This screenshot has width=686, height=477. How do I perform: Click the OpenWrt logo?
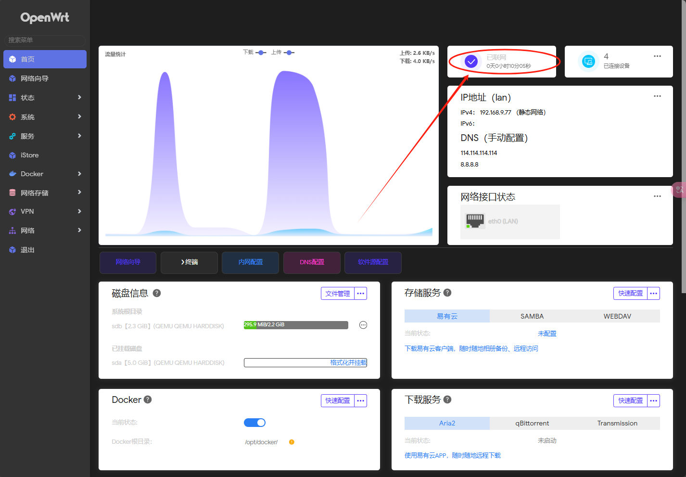[45, 18]
